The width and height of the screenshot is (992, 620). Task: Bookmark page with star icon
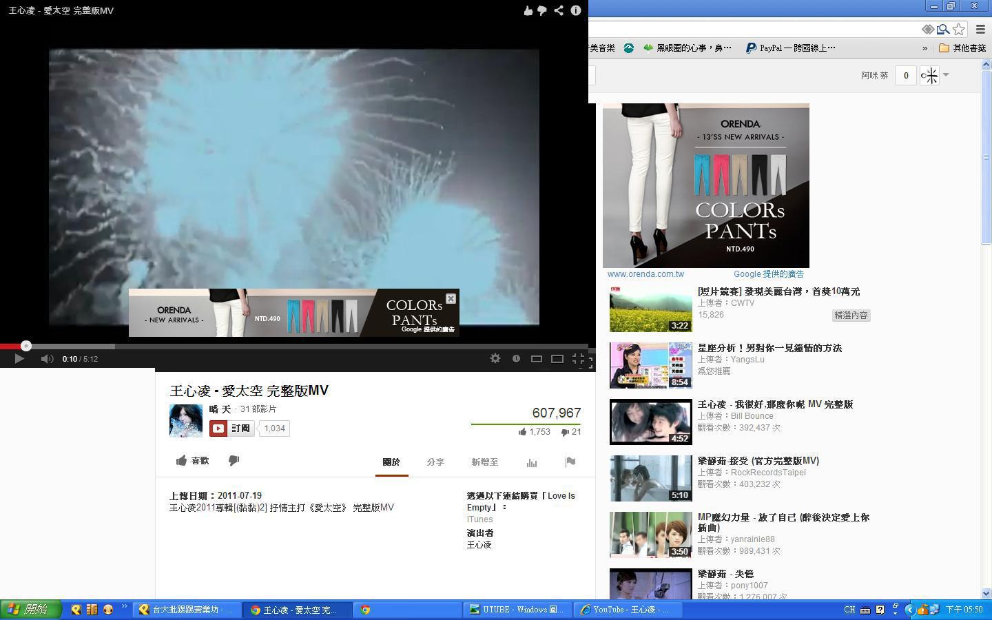click(x=958, y=29)
